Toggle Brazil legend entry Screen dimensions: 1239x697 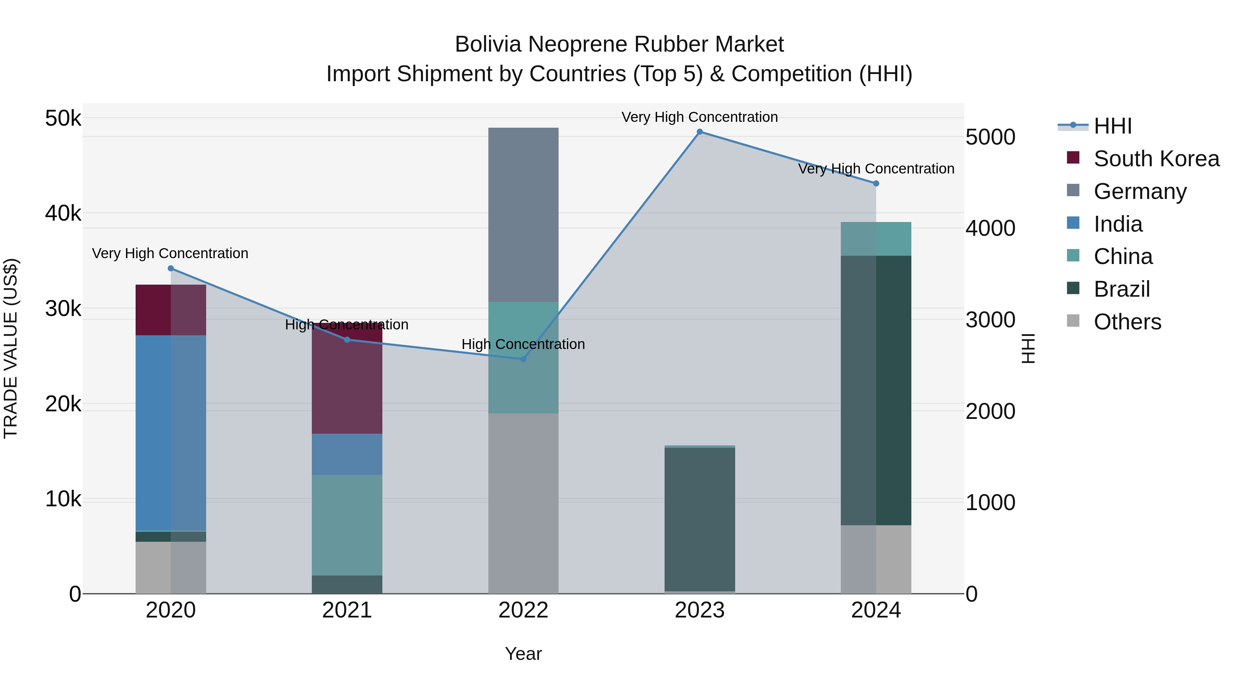(1108, 289)
